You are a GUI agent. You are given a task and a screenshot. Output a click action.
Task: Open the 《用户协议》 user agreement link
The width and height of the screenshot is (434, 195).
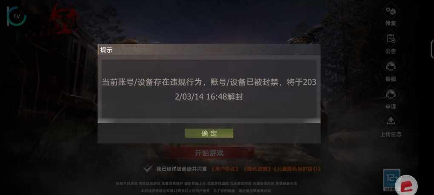[x=225, y=169]
